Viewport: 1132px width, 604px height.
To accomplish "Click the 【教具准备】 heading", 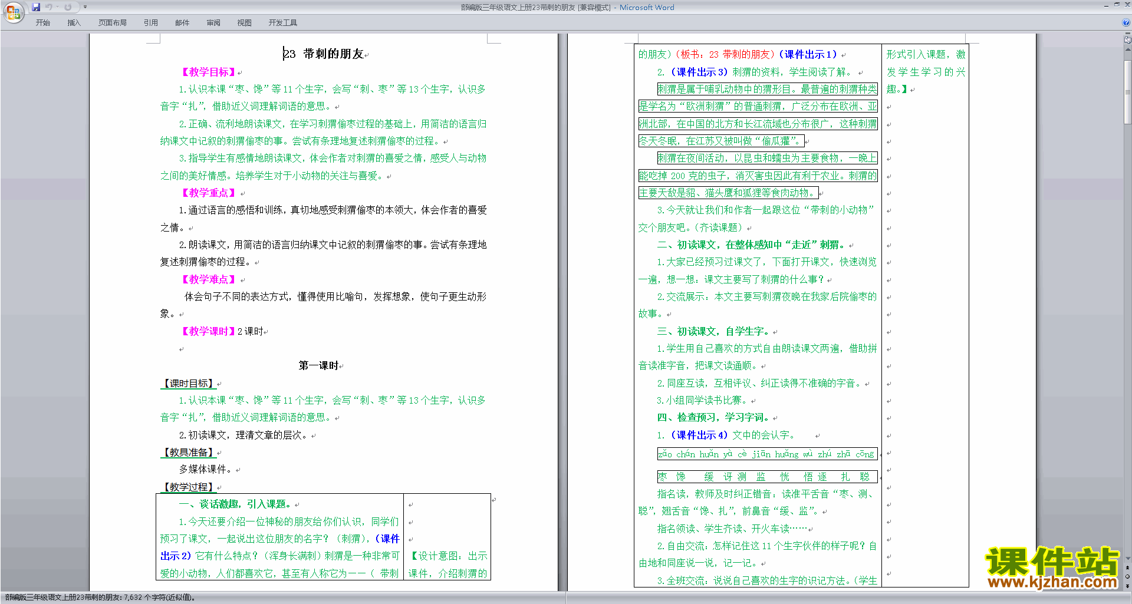I will point(189,452).
